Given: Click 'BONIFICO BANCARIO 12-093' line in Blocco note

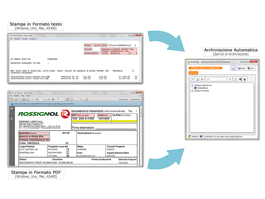Looking at the screenshot, I should pyautogui.click(x=26, y=63).
